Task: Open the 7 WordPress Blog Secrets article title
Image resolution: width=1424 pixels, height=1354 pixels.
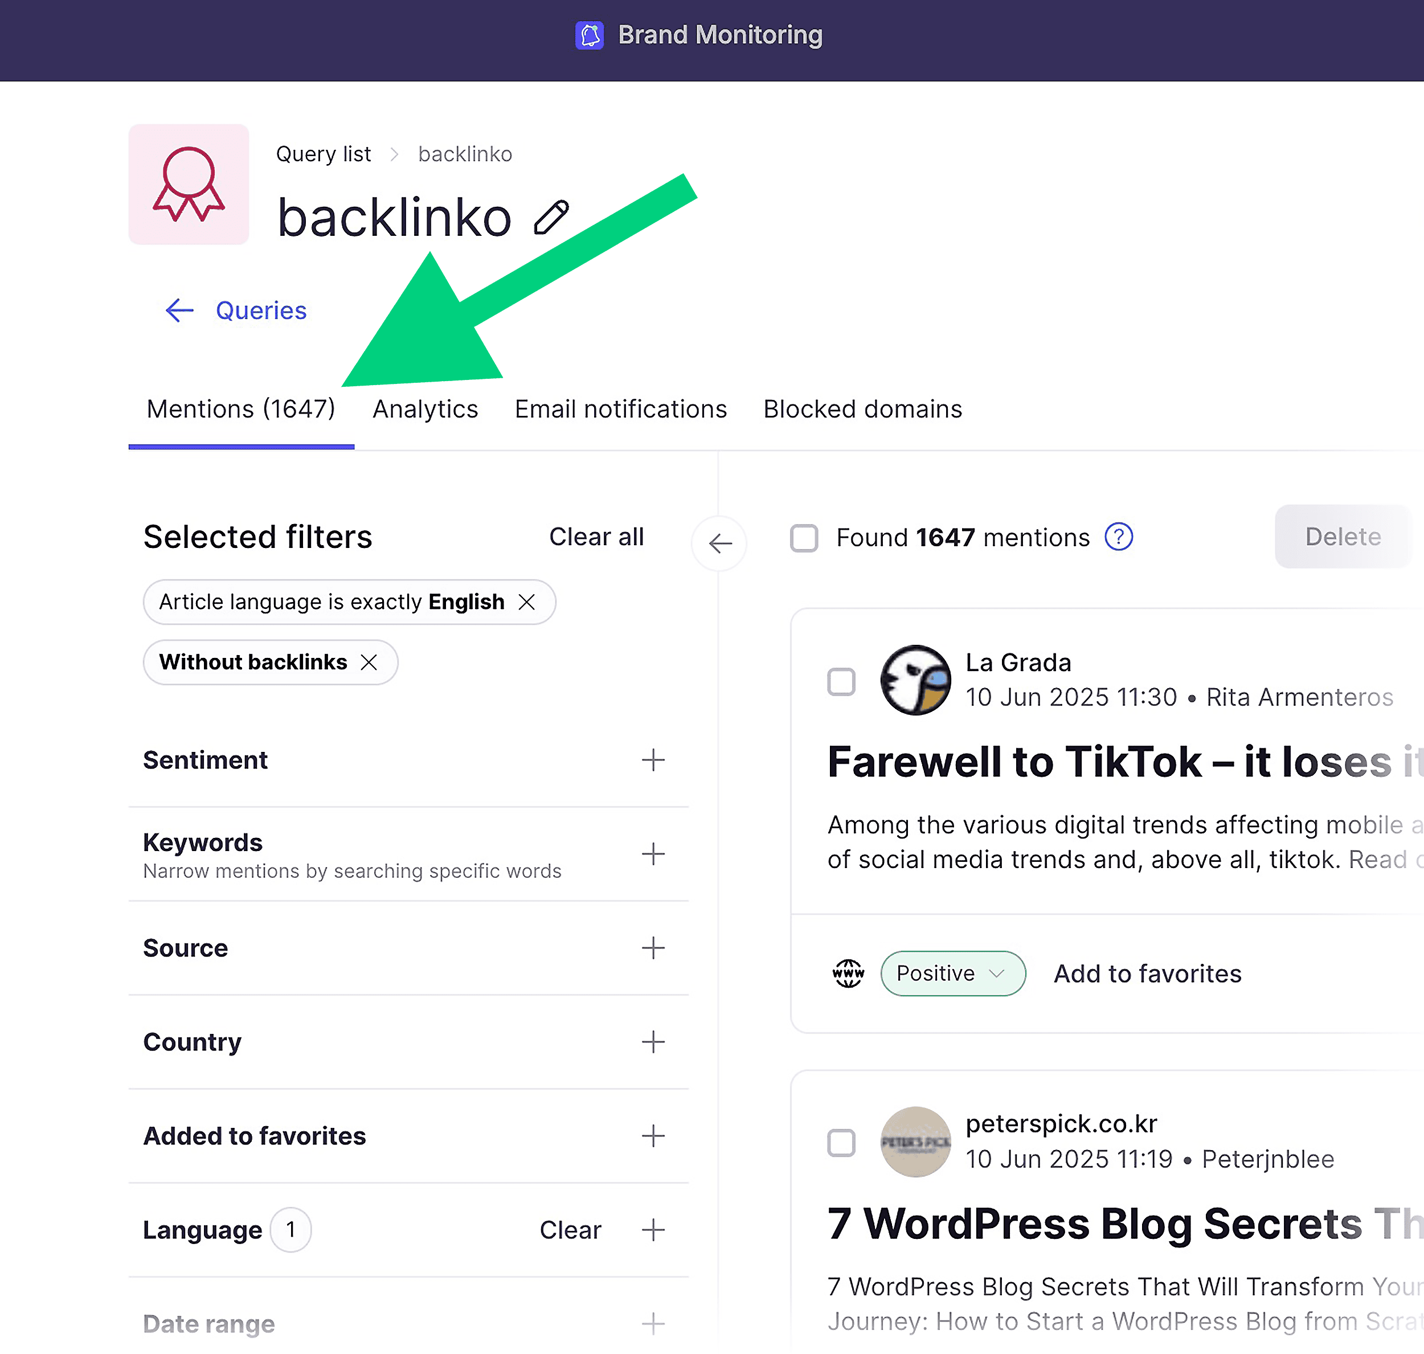Action: point(1125,1224)
